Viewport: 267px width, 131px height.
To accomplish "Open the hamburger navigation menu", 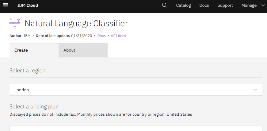I will pyautogui.click(x=5, y=5).
